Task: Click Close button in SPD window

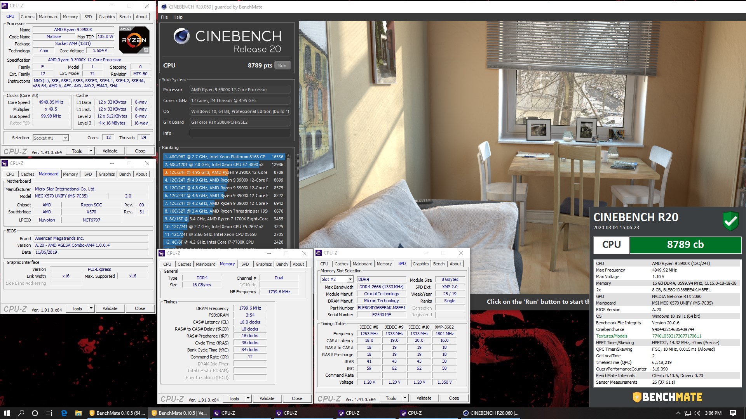Action: (454, 398)
